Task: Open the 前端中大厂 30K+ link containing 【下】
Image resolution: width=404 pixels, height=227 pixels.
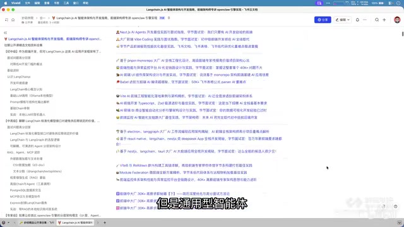Action: pyautogui.click(x=175, y=194)
